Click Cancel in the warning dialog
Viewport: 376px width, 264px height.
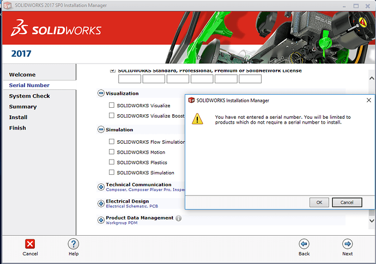click(x=347, y=202)
